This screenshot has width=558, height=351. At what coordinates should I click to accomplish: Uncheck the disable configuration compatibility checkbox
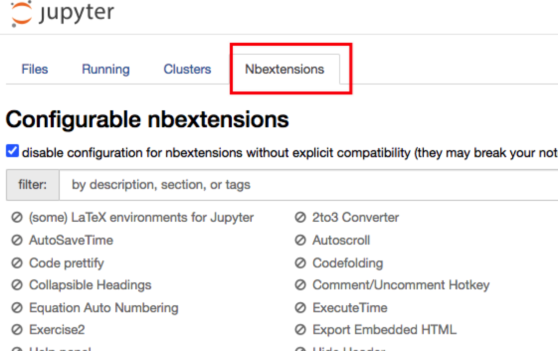pyautogui.click(x=12, y=152)
